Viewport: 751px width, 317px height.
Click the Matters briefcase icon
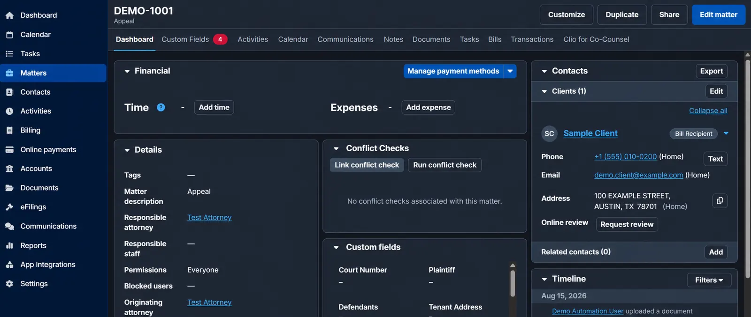(9, 73)
